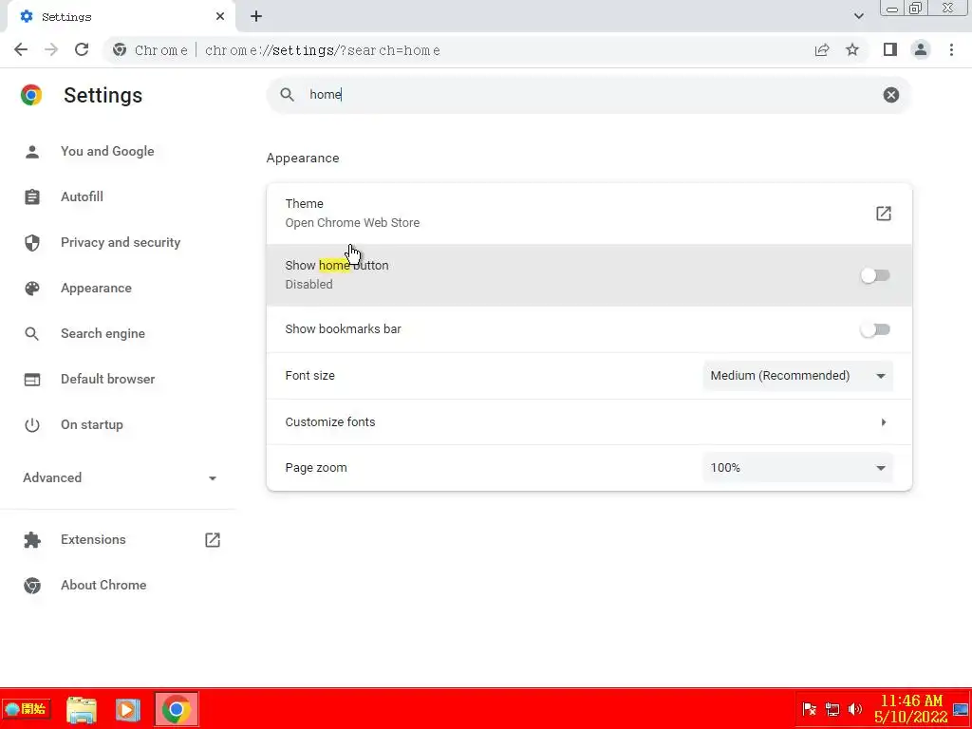Open Default browser section
972x729 pixels.
[108, 380]
